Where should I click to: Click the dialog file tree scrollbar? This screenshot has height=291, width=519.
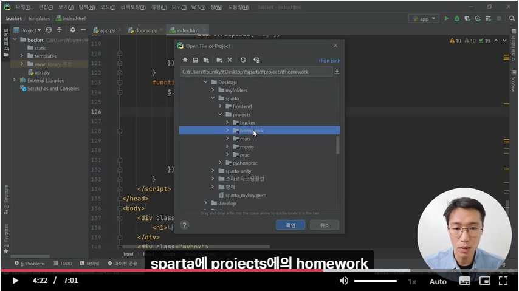pos(338,145)
